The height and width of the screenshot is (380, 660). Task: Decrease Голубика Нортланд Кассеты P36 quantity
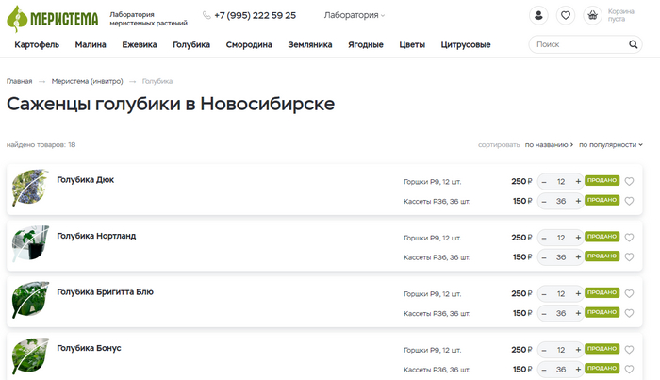coord(544,256)
